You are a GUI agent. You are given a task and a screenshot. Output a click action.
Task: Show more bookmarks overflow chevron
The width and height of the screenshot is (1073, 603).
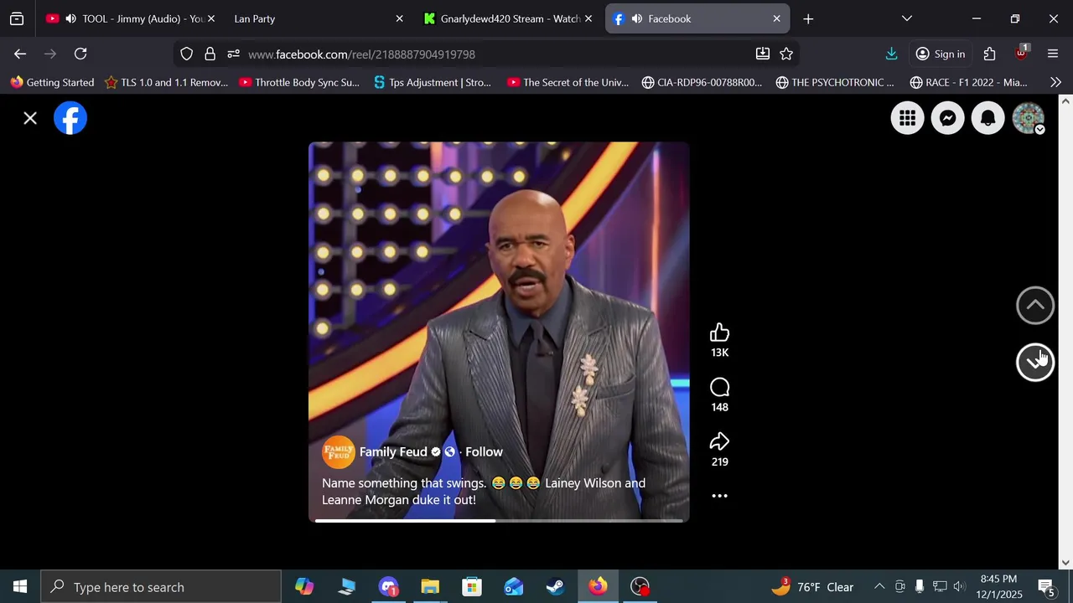(x=1055, y=82)
